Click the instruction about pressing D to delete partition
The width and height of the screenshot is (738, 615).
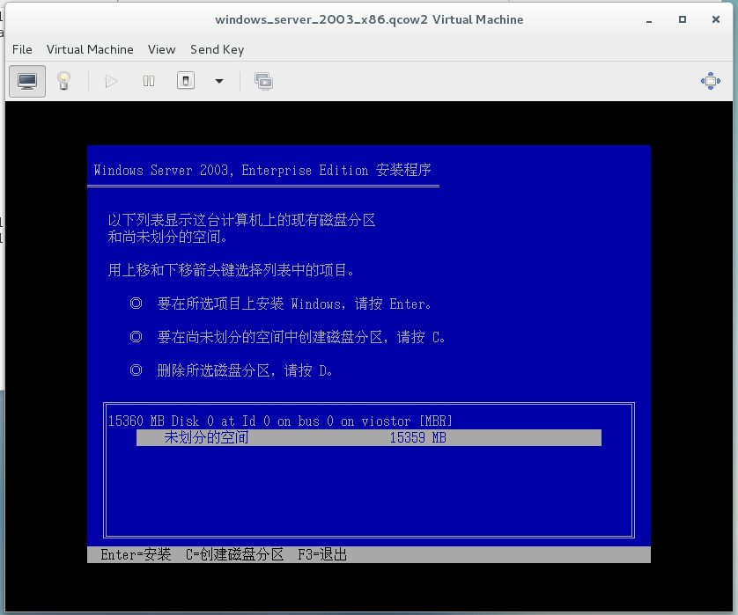[245, 370]
